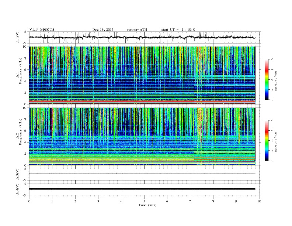
Task: Click the "Time (min)" x-axis title
Action: coord(147,205)
